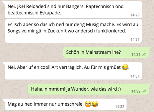Click green bubble "Haha, nimmt mi ja Wunder"

pos(90,89)
